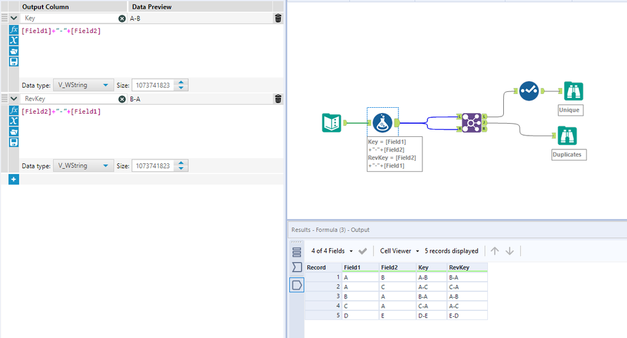This screenshot has height=338, width=627.
Task: Go to previous record with up arrow
Action: [495, 251]
